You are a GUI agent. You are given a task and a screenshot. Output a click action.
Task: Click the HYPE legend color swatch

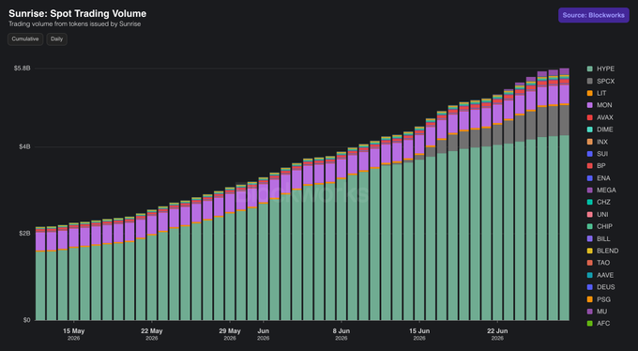[589, 69]
